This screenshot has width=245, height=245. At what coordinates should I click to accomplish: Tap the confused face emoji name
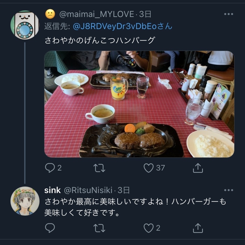tap(50, 14)
